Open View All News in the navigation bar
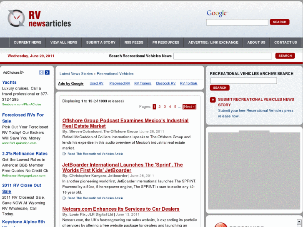 (x=64, y=42)
